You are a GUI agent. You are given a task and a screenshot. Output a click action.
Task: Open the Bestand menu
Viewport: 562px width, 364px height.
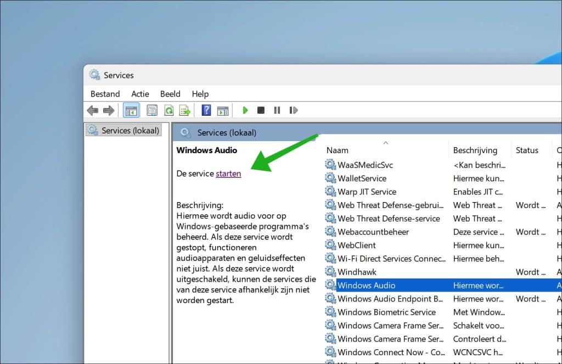coord(105,94)
